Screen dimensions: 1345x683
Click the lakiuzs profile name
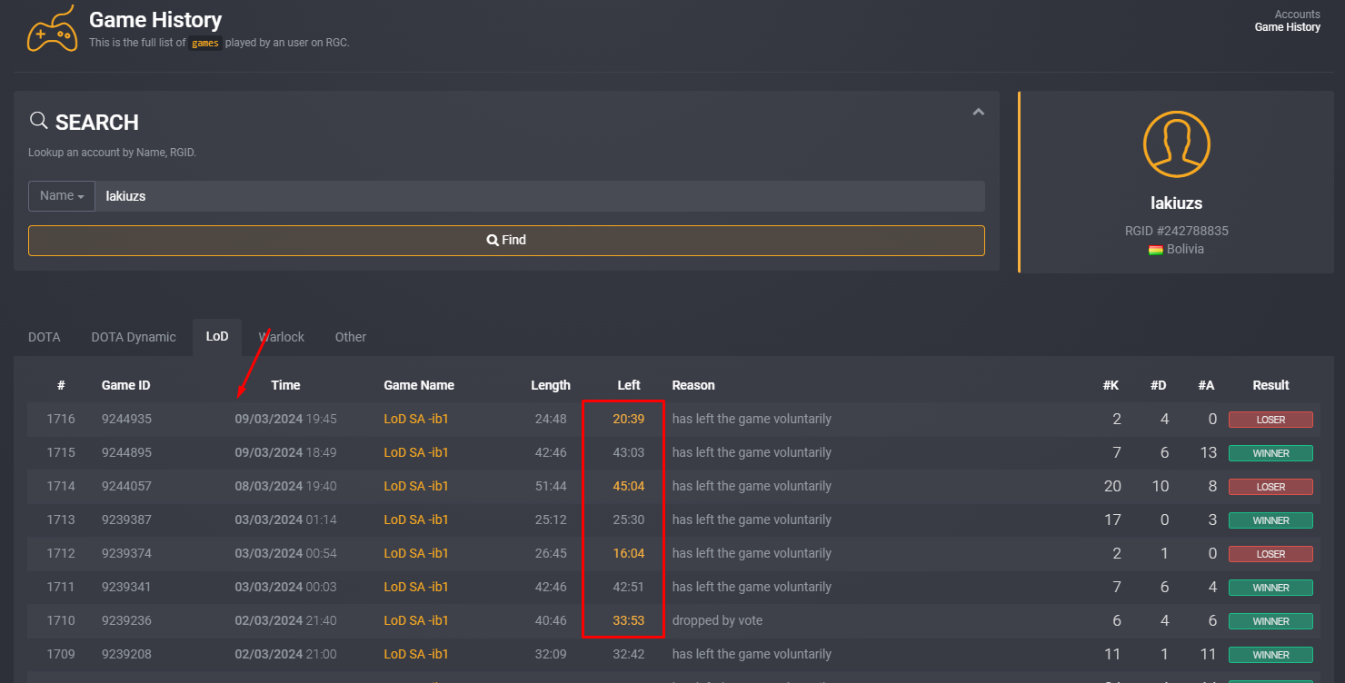(x=1176, y=203)
